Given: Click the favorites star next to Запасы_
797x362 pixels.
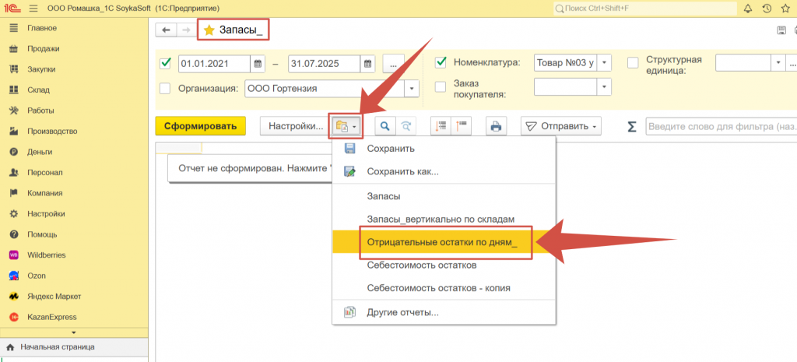Looking at the screenshot, I should click(x=209, y=30).
